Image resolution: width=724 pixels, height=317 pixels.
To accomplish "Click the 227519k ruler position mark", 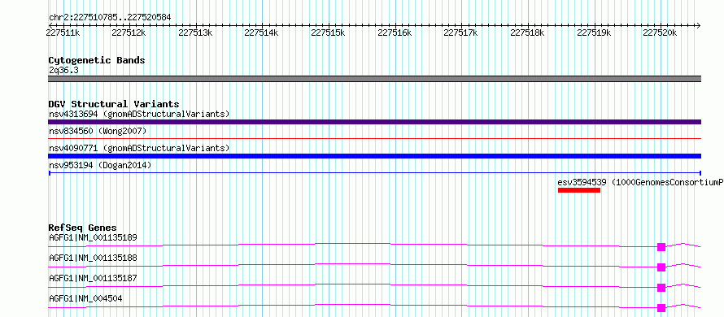I will click(x=595, y=33).
